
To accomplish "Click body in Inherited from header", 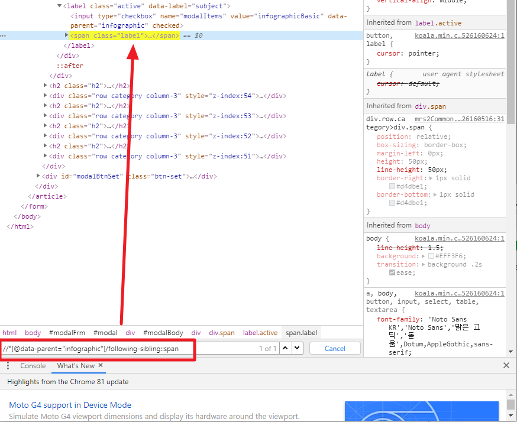I will [423, 226].
